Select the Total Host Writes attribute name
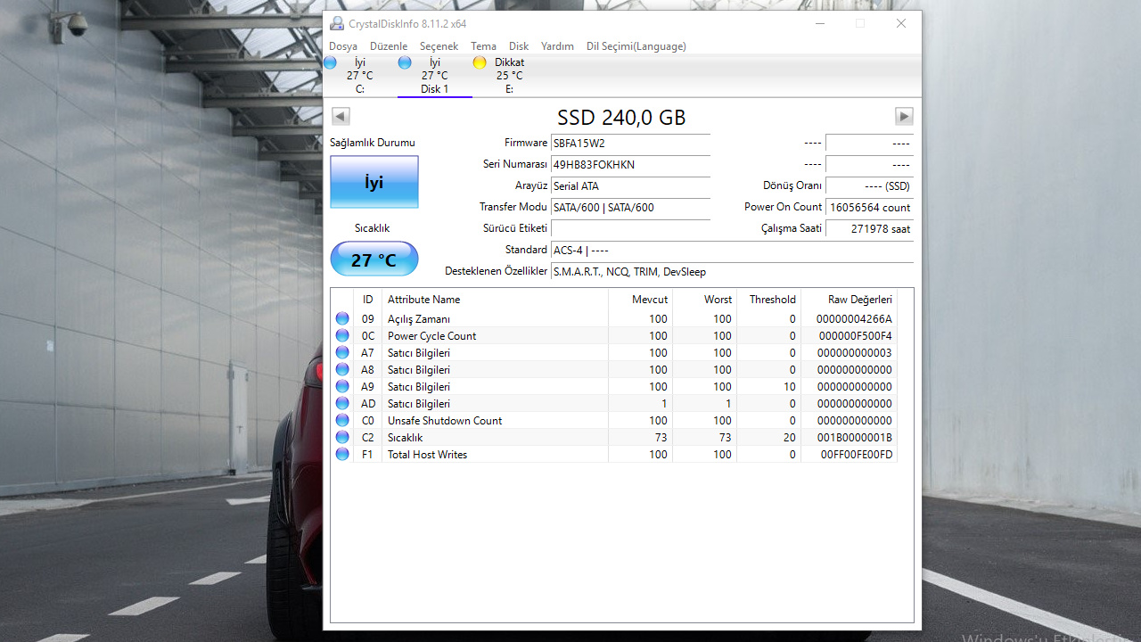Image resolution: width=1141 pixels, height=642 pixels. pos(427,455)
